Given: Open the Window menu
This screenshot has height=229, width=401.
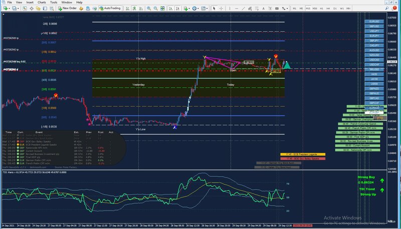Looking at the screenshot, I should coord(67,2).
